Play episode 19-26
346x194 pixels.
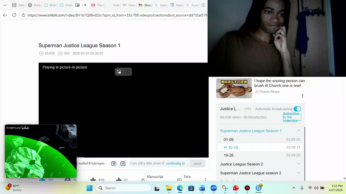261,155
